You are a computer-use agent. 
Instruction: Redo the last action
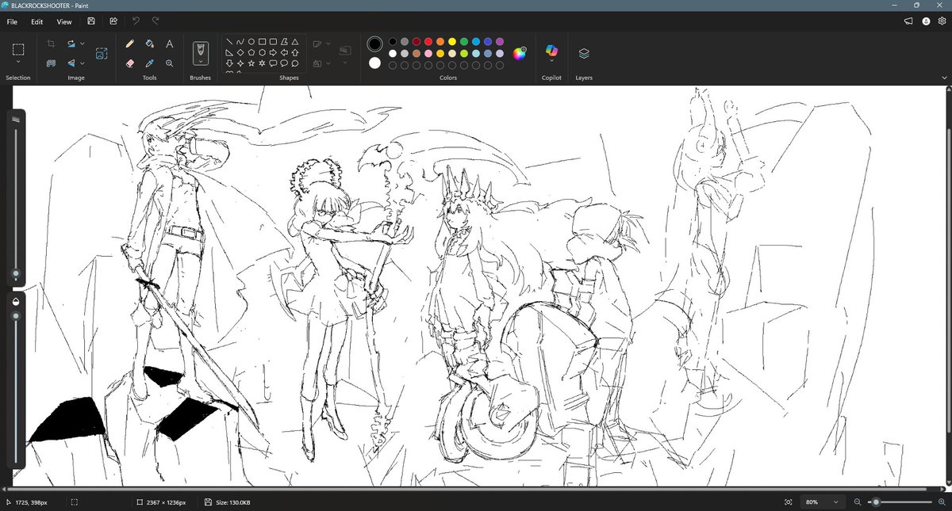pos(155,21)
